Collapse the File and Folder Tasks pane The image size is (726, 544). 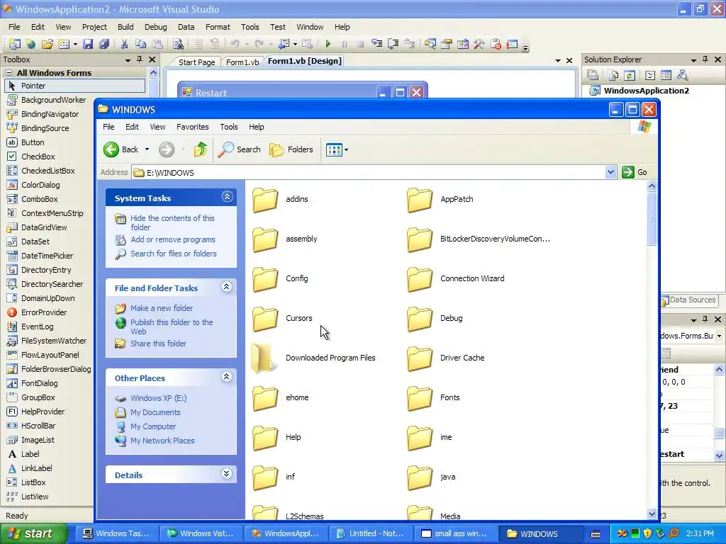(227, 287)
